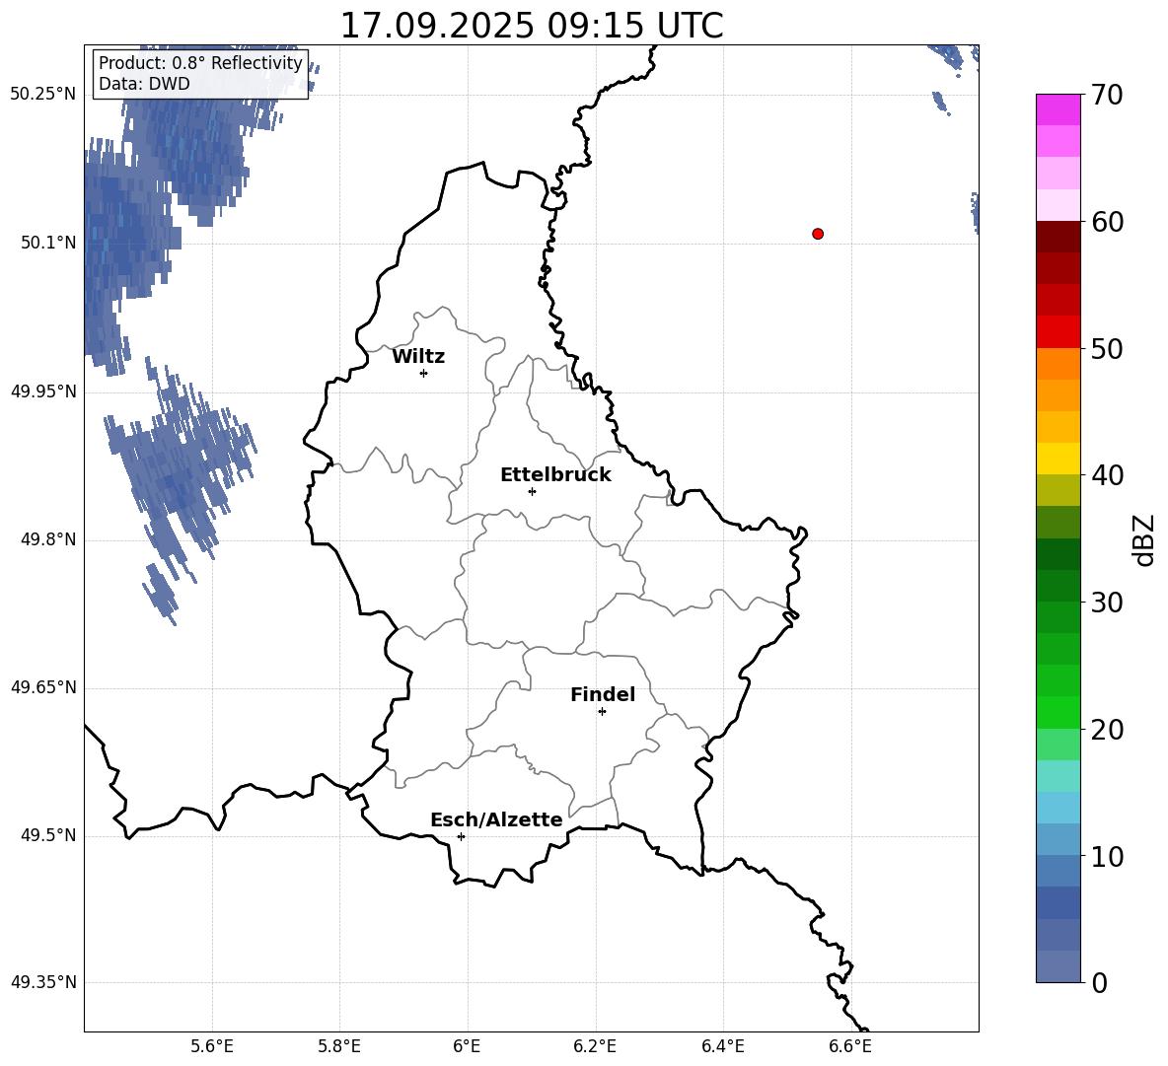Click the 50.1°N latitude label

[x=48, y=243]
